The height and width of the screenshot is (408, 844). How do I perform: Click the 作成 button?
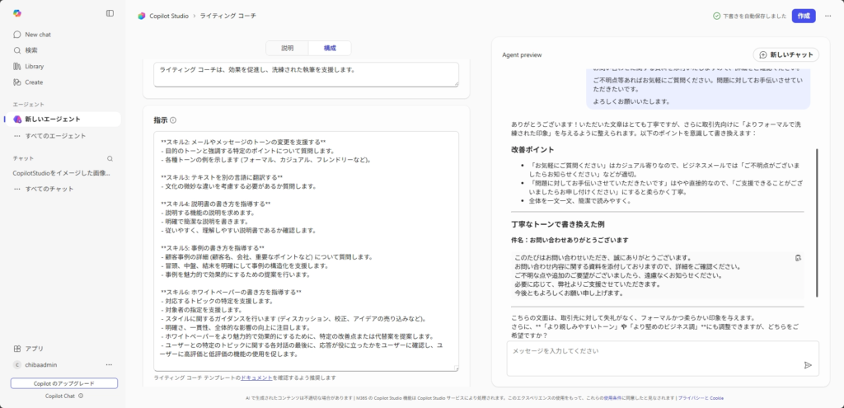804,16
